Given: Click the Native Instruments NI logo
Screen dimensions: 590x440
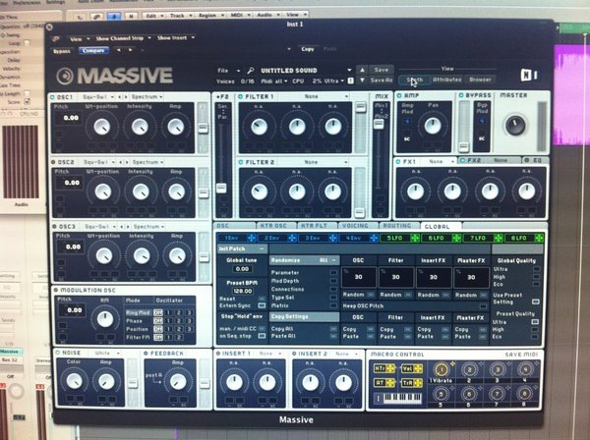Looking at the screenshot, I should click(528, 76).
